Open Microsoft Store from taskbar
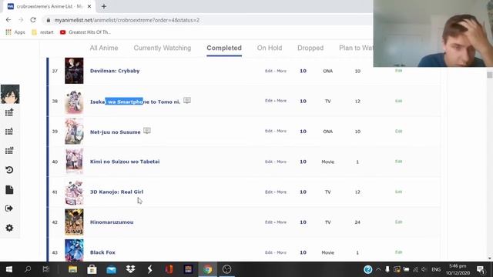Viewport: 493px width, 277px height. (92, 269)
